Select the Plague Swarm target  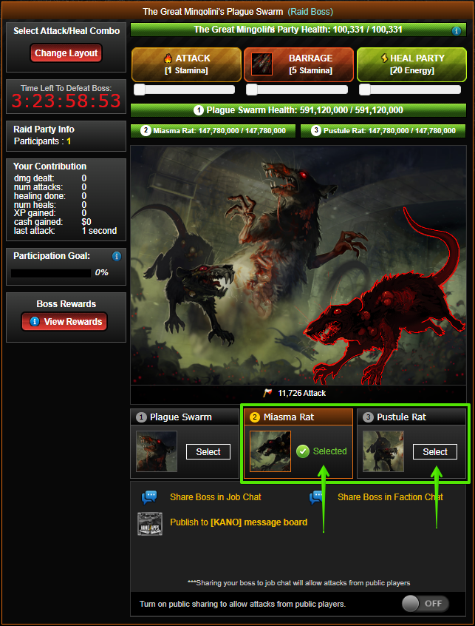(x=208, y=452)
